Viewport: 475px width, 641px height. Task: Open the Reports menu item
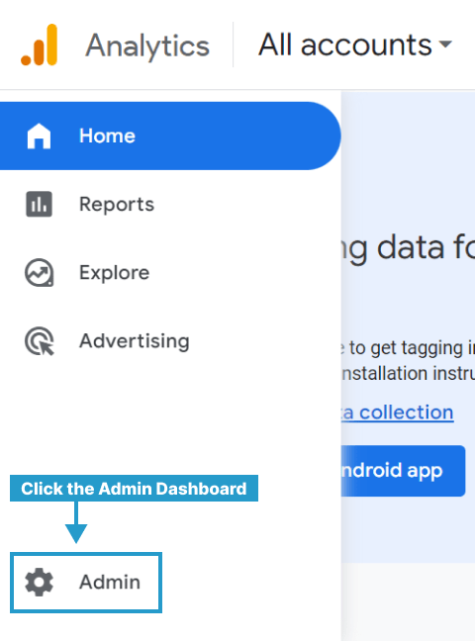pos(117,204)
